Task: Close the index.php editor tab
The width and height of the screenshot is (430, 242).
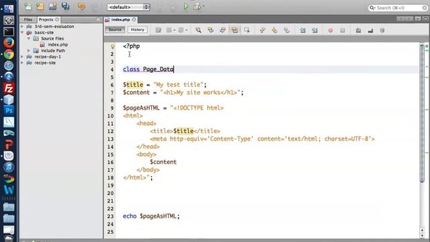Action: click(134, 19)
